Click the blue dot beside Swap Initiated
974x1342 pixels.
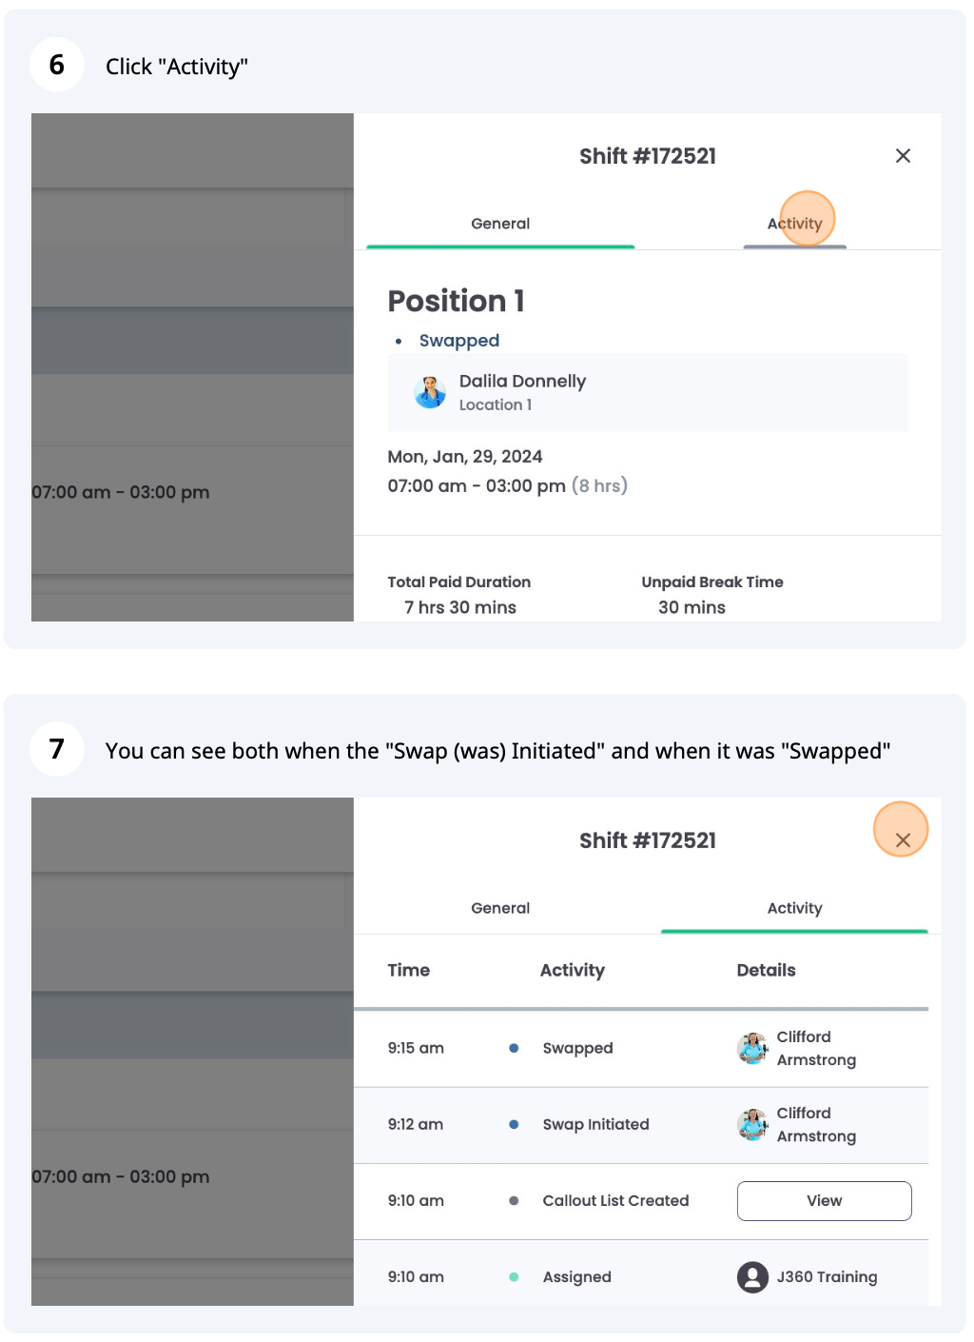[514, 1124]
